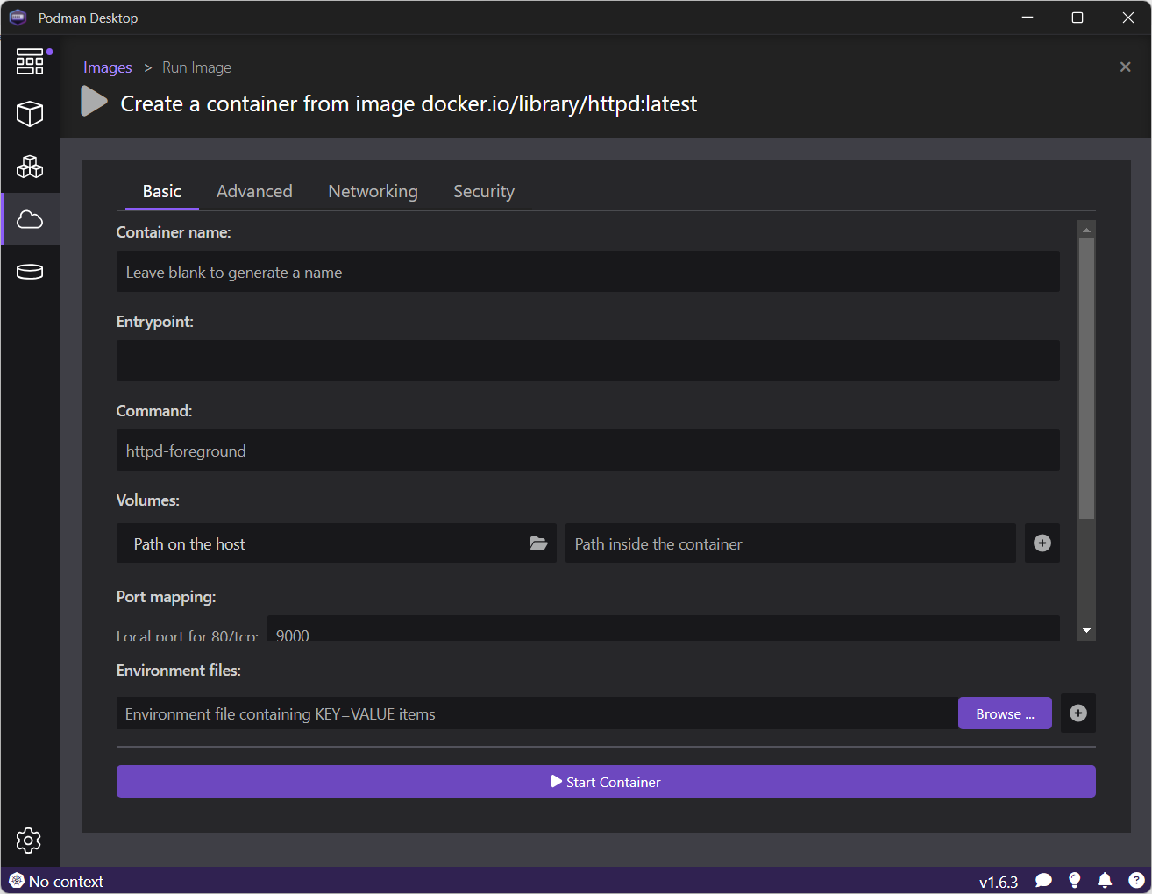The width and height of the screenshot is (1152, 894).
Task: Click the folder browse icon for host path
Action: pyautogui.click(x=538, y=543)
